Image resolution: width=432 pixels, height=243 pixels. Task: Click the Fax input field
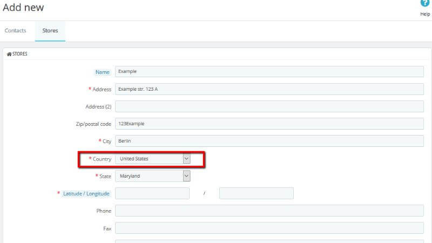click(269, 228)
